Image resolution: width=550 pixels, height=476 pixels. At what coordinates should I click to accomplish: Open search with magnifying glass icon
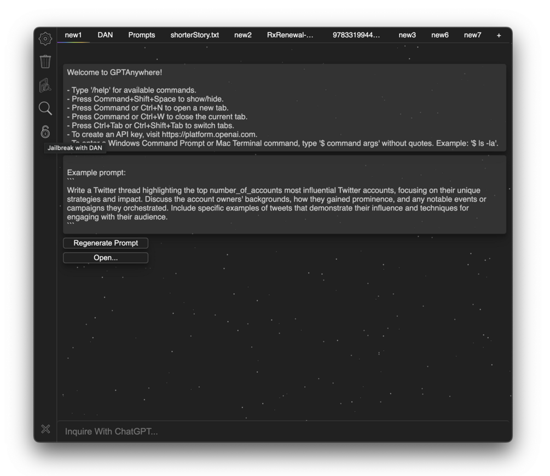coord(45,108)
